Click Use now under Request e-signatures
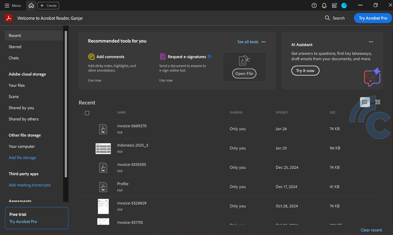The height and width of the screenshot is (235, 393). coord(166,80)
